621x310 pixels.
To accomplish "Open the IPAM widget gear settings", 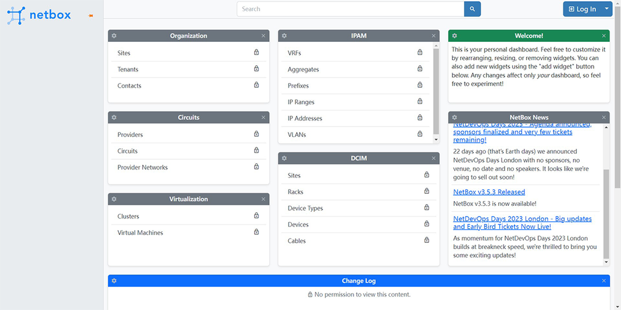I will click(284, 36).
